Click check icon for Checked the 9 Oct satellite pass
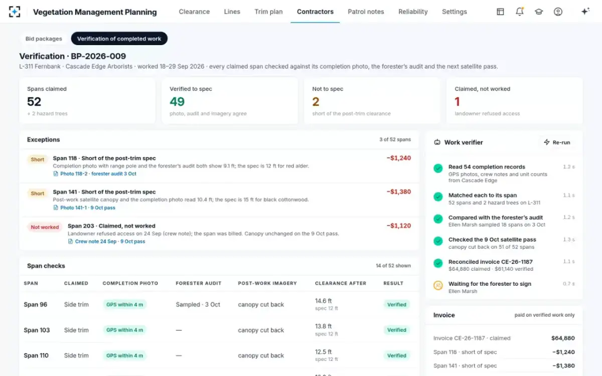The height and width of the screenshot is (376, 602). 438,241
